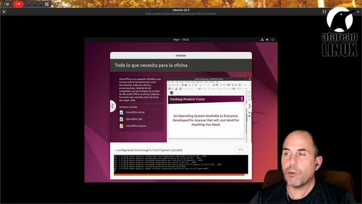The height and width of the screenshot is (204, 362).
Task: Click the installer terminal log output
Action: (181, 164)
